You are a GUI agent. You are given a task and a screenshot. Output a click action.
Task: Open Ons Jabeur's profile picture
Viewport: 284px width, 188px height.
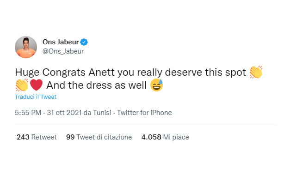26,47
